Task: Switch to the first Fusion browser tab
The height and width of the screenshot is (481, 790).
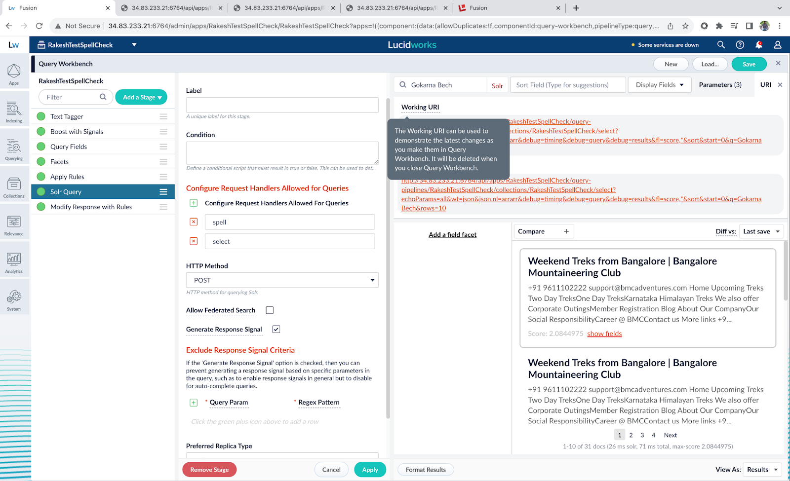Action: tap(59, 8)
